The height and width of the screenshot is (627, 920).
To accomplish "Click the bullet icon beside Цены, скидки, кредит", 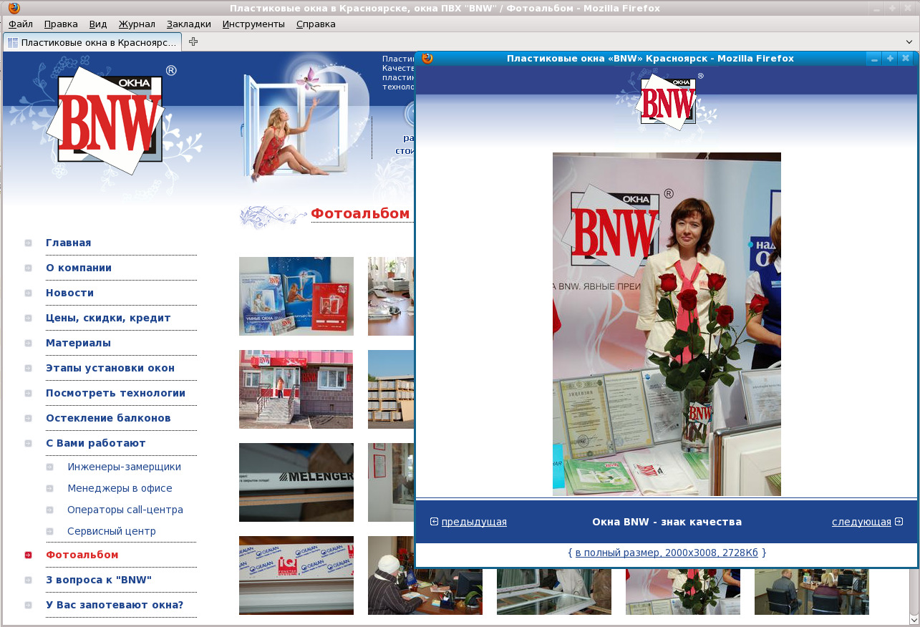I will tap(28, 319).
